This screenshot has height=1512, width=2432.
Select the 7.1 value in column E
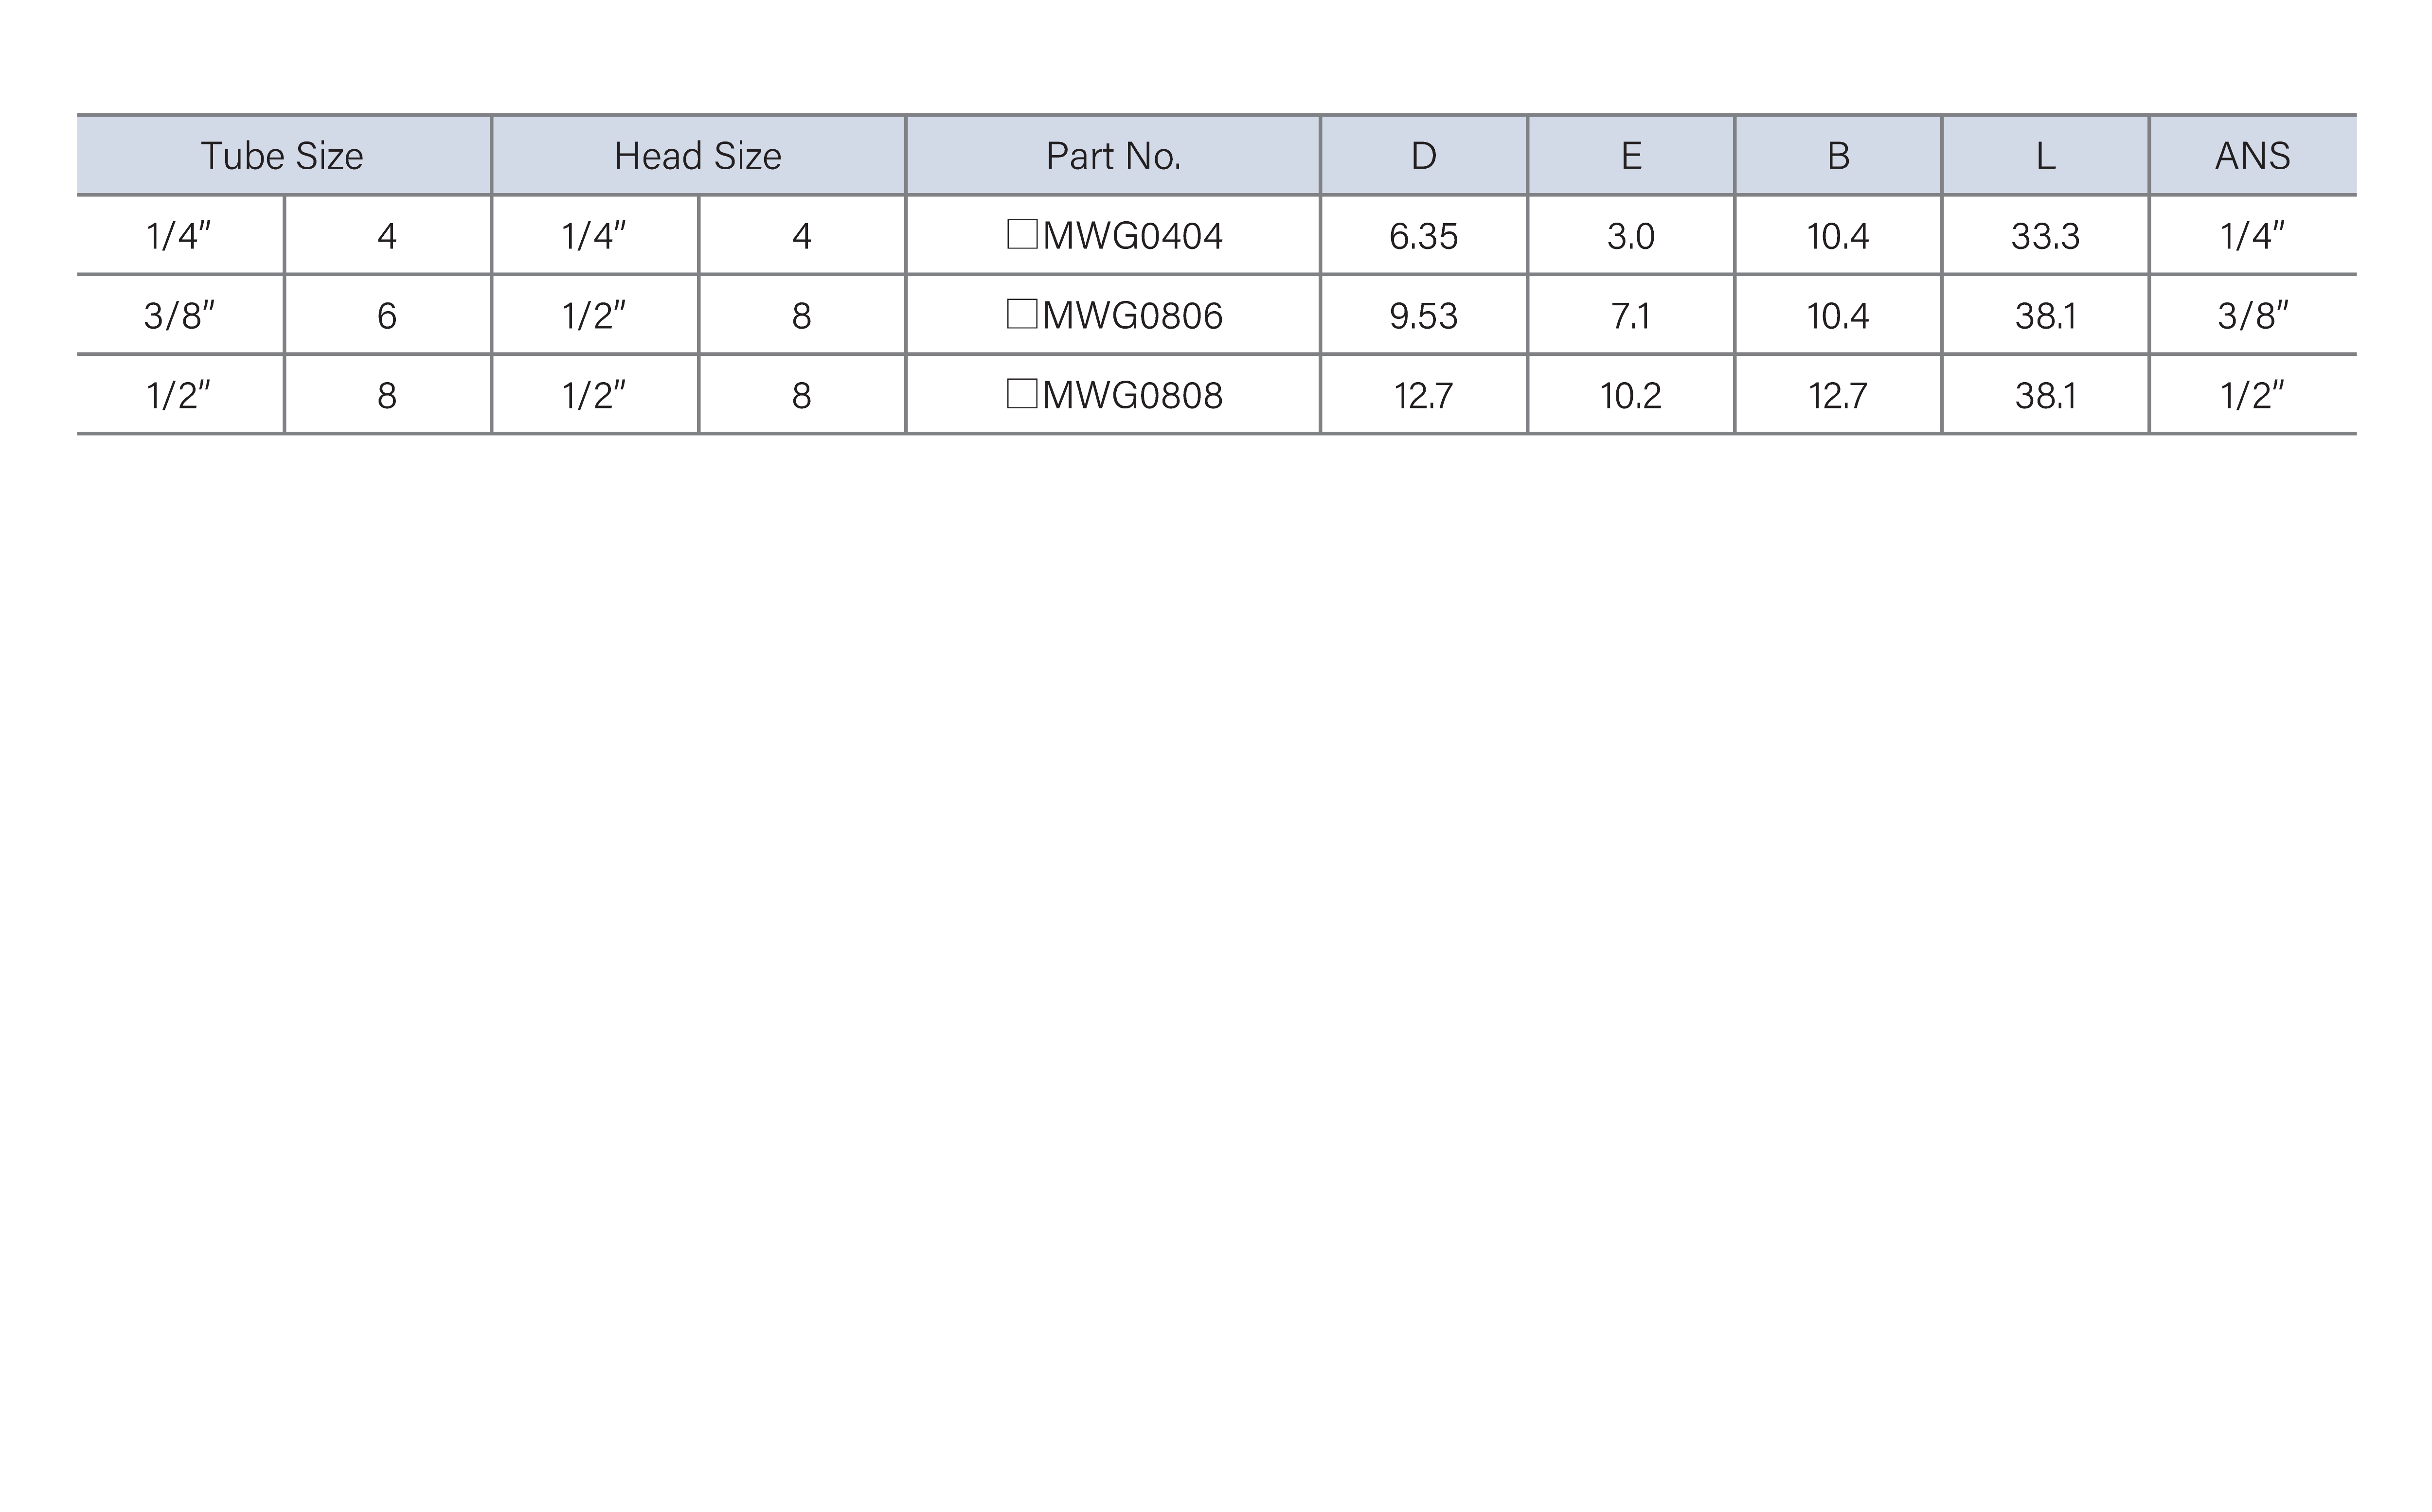point(1631,316)
